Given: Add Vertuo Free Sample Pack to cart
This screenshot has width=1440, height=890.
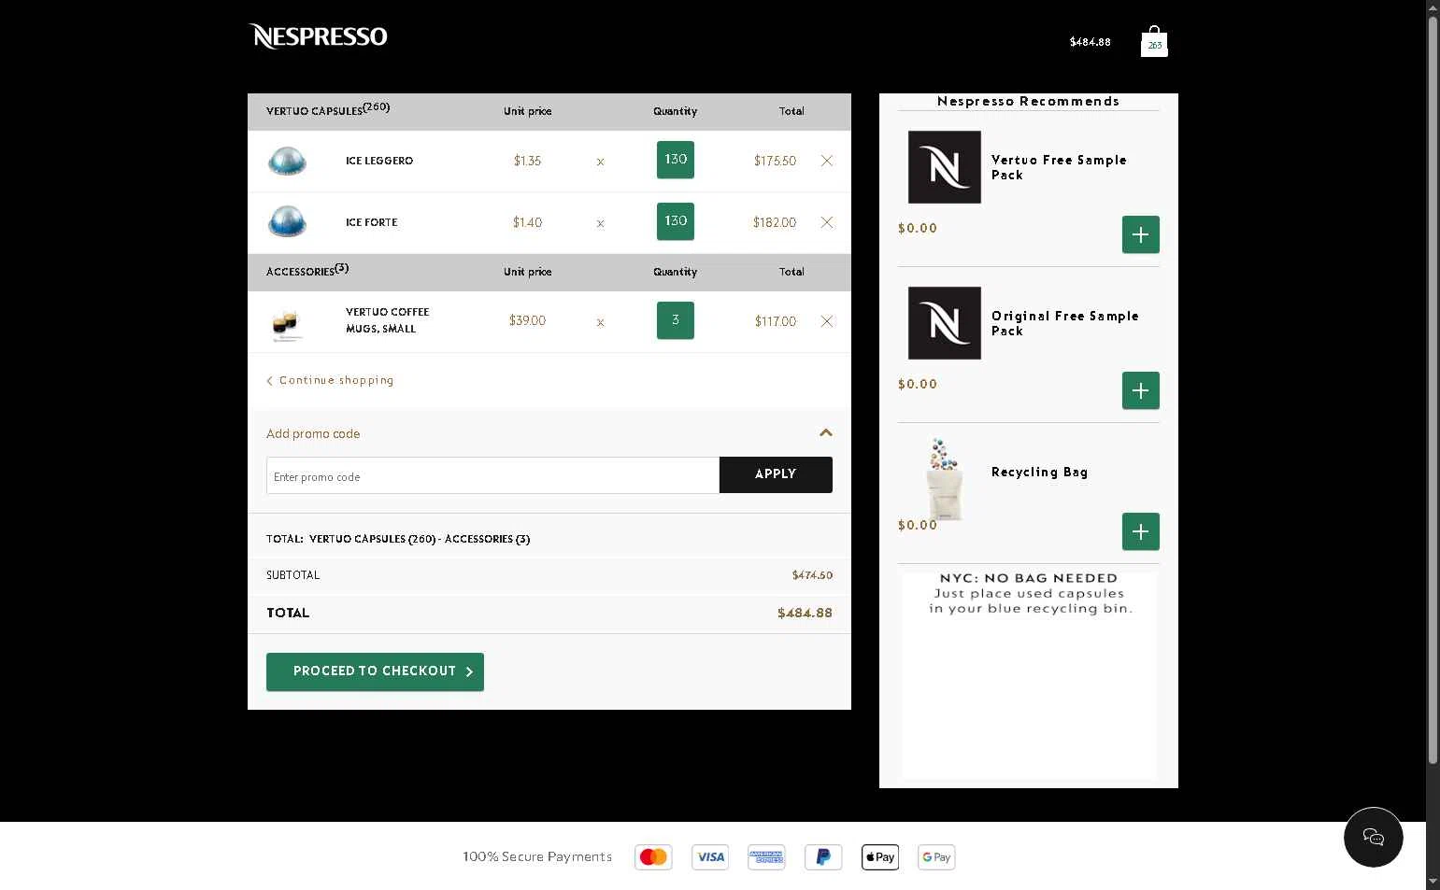Looking at the screenshot, I should tap(1141, 234).
